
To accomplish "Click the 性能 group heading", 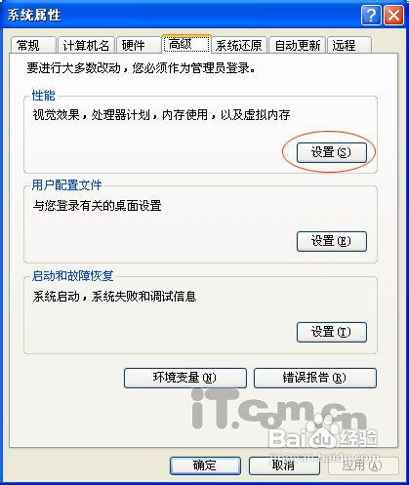I will [x=44, y=96].
